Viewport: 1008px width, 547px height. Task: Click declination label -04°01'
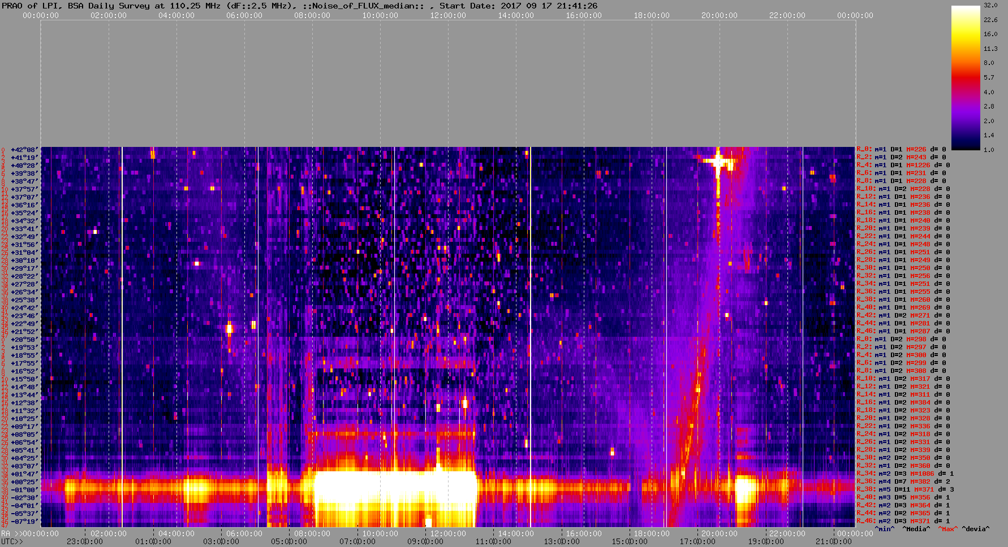(24, 506)
